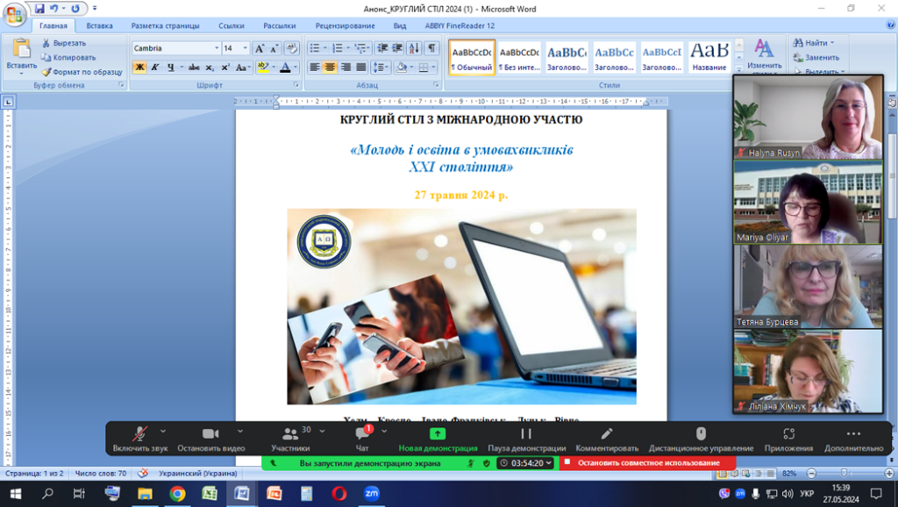
Task: Toggle italic (К) formatting
Action: (154, 67)
